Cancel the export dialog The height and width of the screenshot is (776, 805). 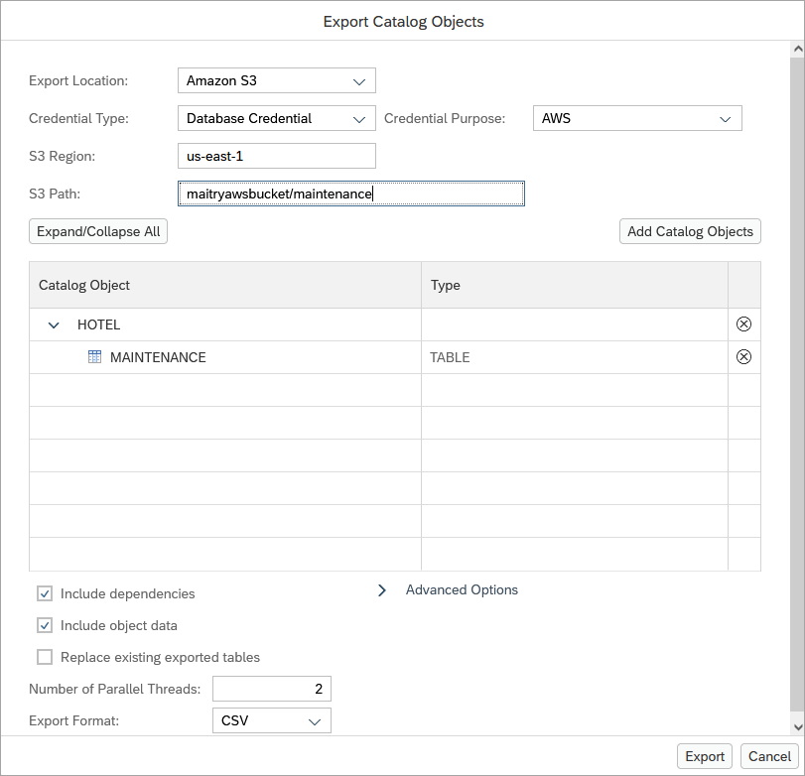(769, 756)
